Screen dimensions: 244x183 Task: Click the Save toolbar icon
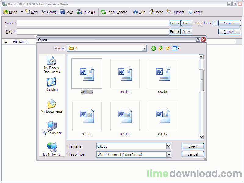[67, 12]
